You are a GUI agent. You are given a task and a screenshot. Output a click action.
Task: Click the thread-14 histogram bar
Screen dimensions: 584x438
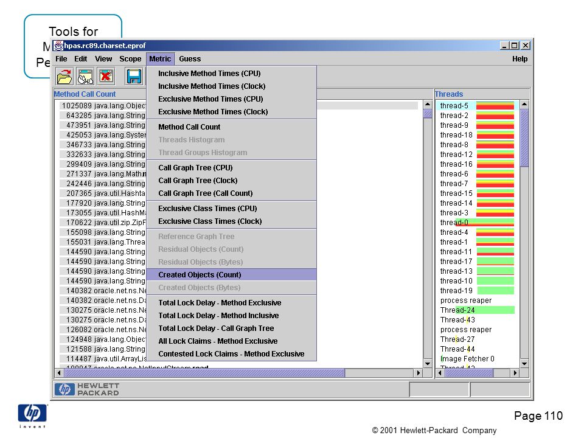[x=495, y=203]
